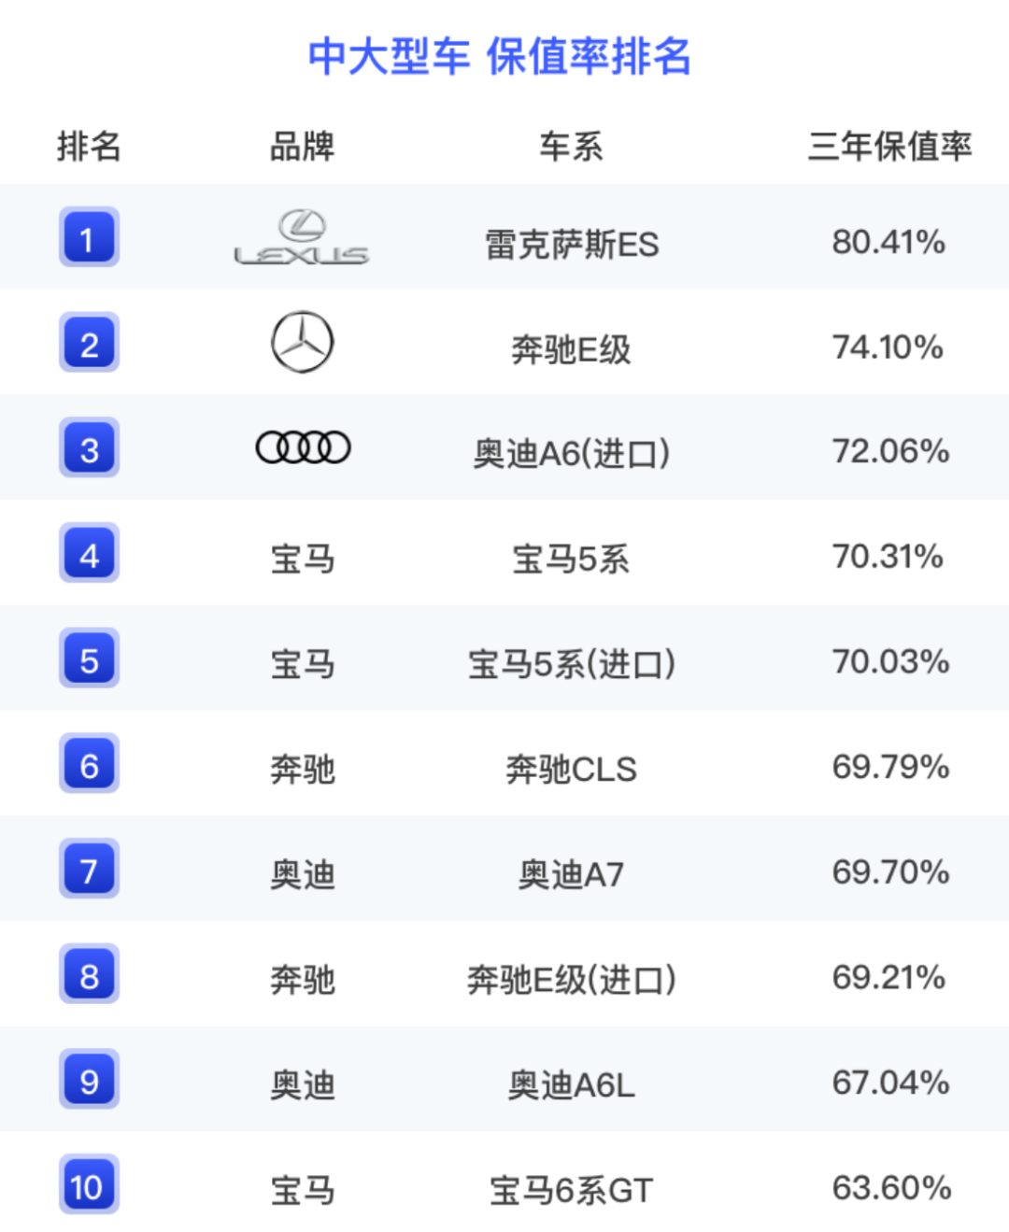The width and height of the screenshot is (1009, 1232).
Task: Click the Mercedes-Benz star logo
Action: pos(302,342)
